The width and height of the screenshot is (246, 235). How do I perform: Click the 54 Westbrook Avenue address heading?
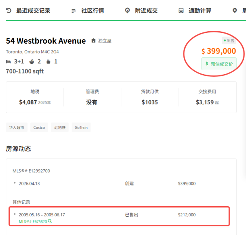(46, 41)
